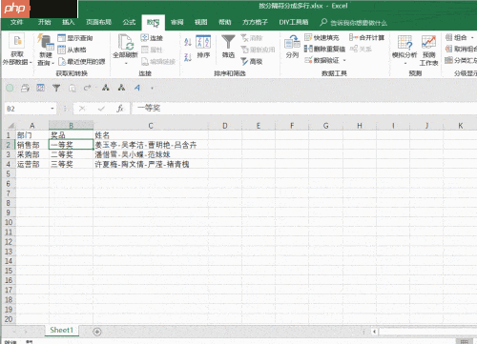The image size is (477, 344).
Task: Select the 运营部 cell
Action: (32, 164)
